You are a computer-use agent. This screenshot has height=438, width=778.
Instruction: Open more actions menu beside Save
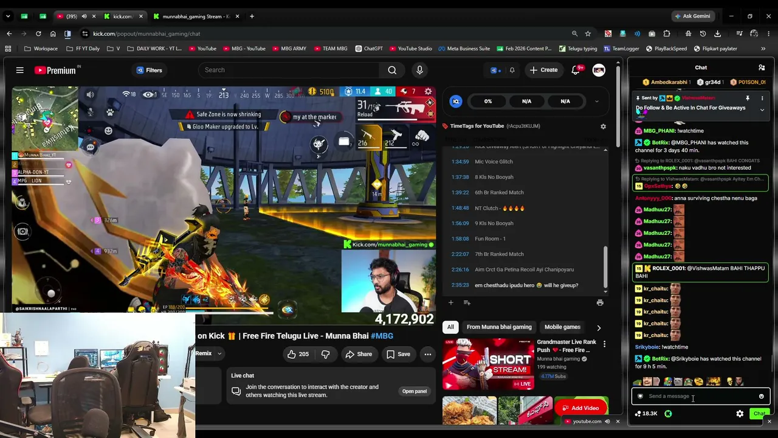tap(428, 354)
